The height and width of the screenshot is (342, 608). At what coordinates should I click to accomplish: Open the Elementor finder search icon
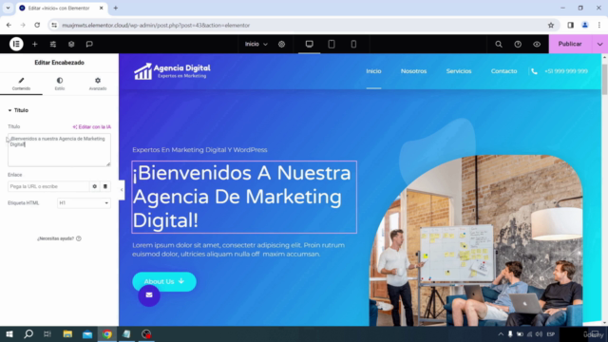(499, 45)
